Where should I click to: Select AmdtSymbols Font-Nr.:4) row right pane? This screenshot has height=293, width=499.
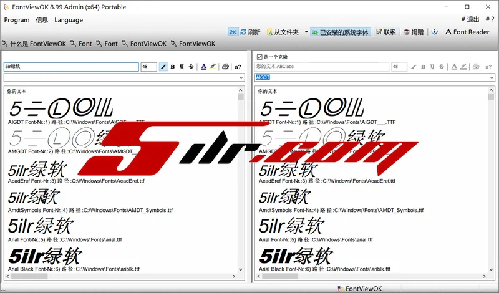pos(341,210)
